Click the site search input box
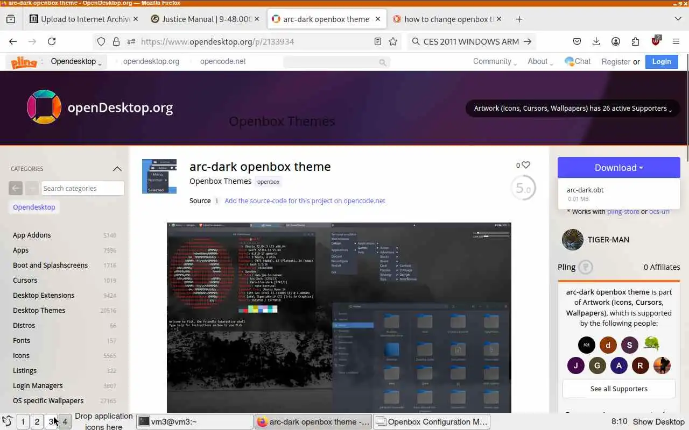This screenshot has height=430, width=689. (336, 62)
